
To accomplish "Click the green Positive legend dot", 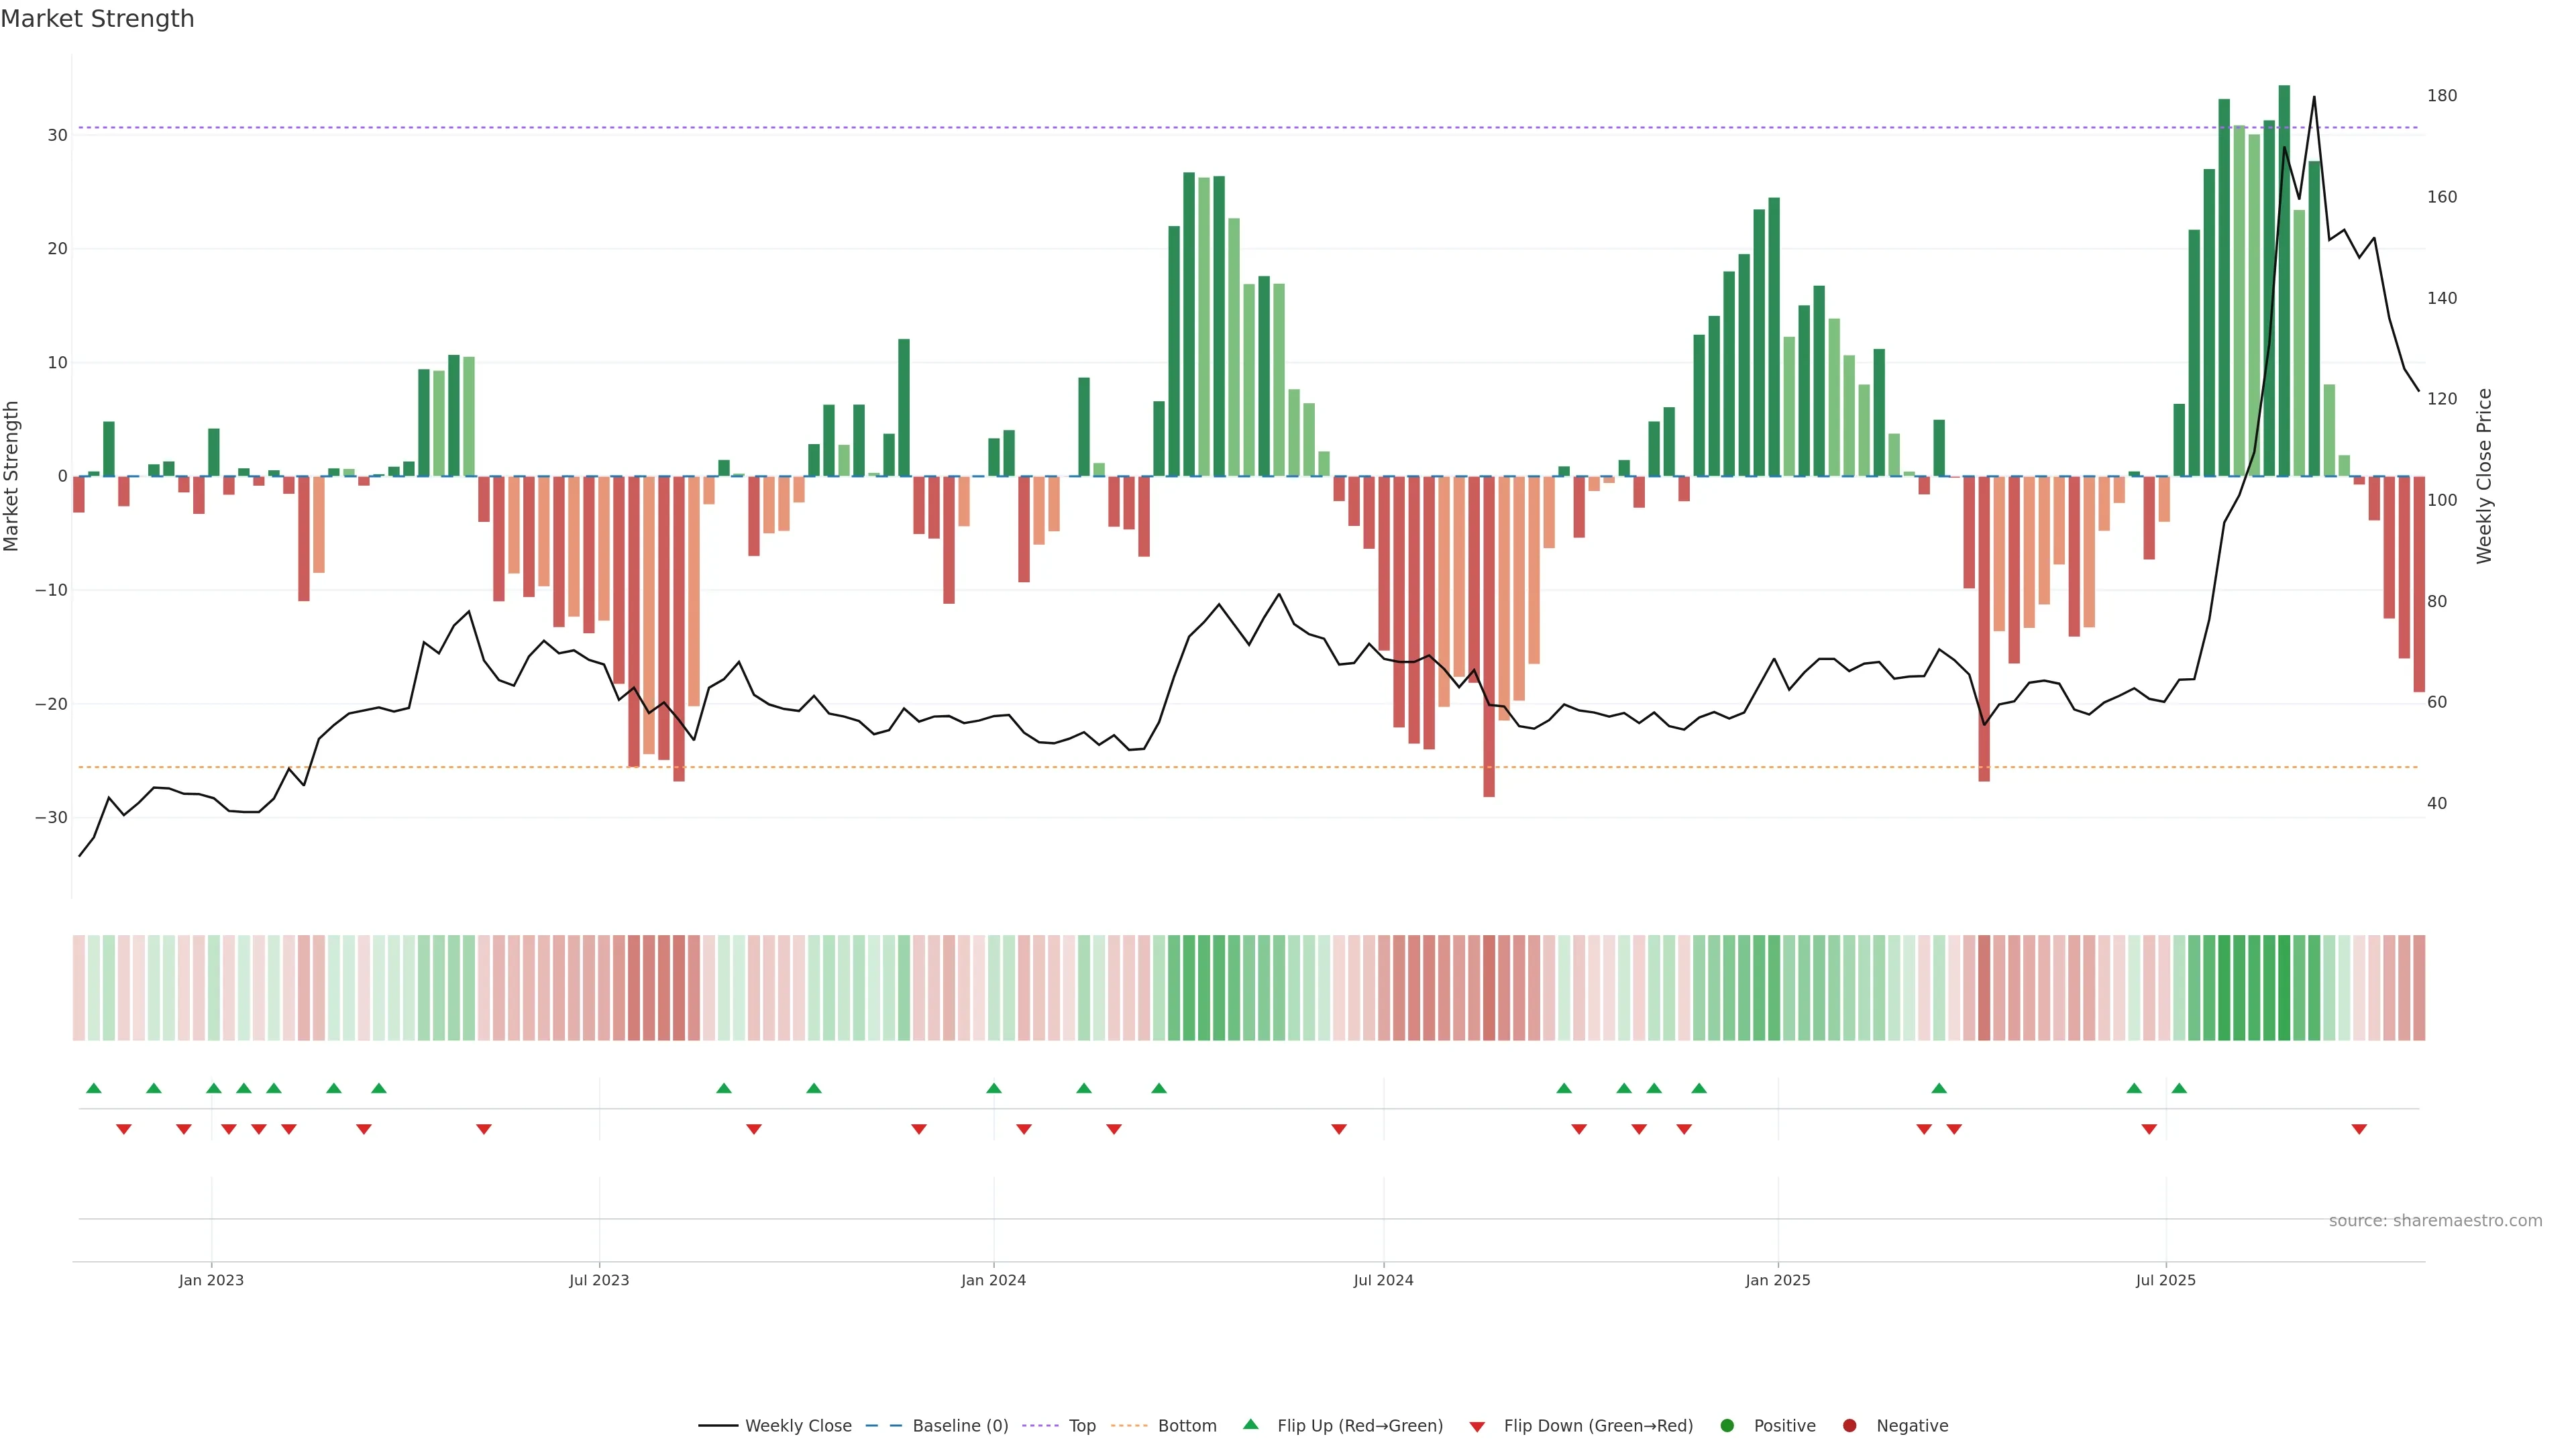I will pyautogui.click(x=1727, y=1425).
